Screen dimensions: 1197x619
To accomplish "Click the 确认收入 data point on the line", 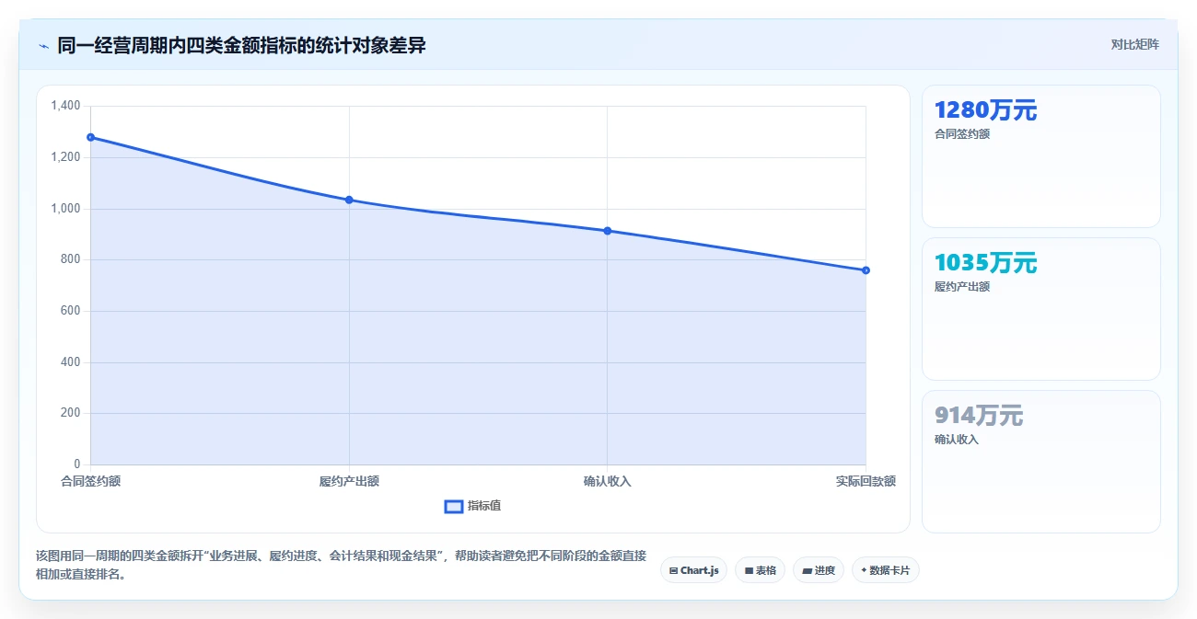I will pyautogui.click(x=607, y=231).
